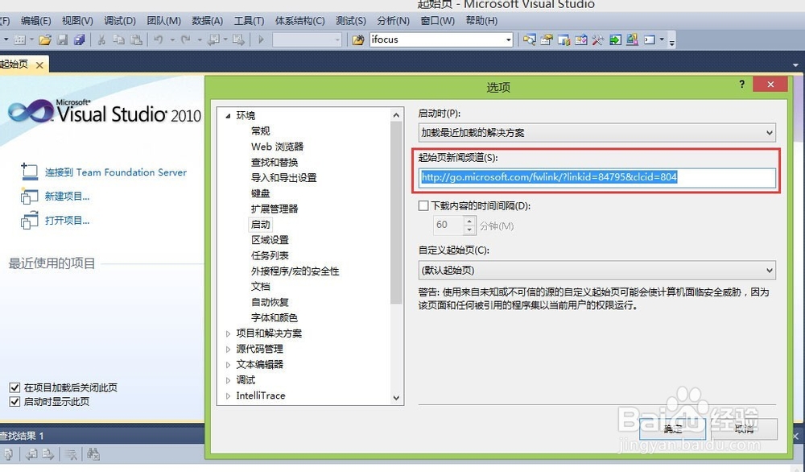
Task: Click the tree scrollbar up arrow
Action: (x=396, y=115)
